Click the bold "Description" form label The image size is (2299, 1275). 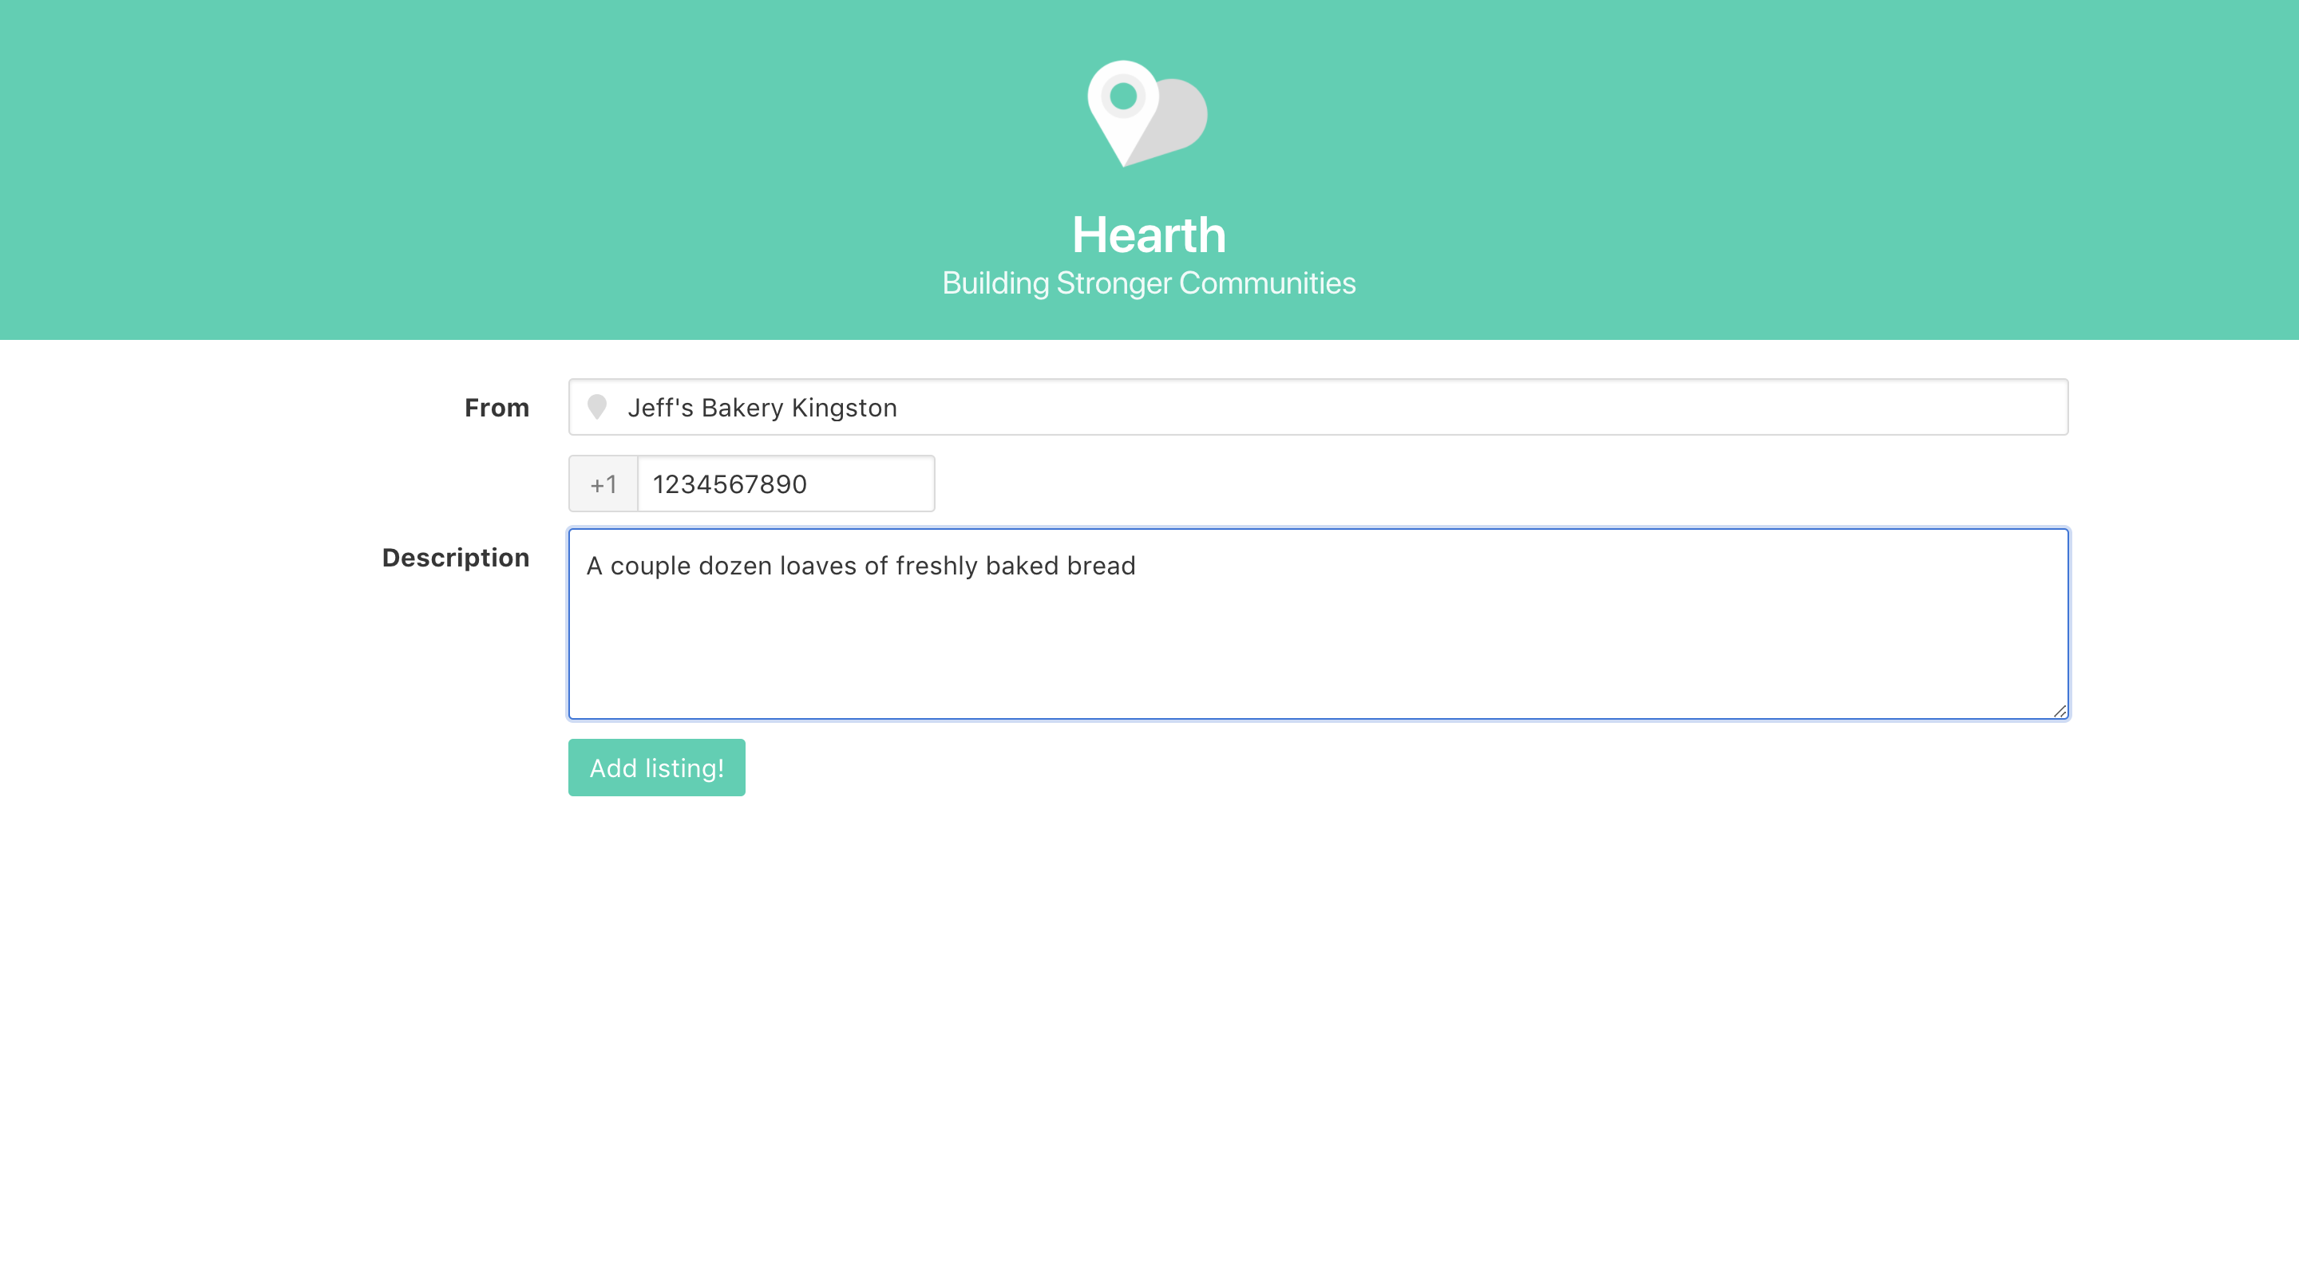(456, 557)
